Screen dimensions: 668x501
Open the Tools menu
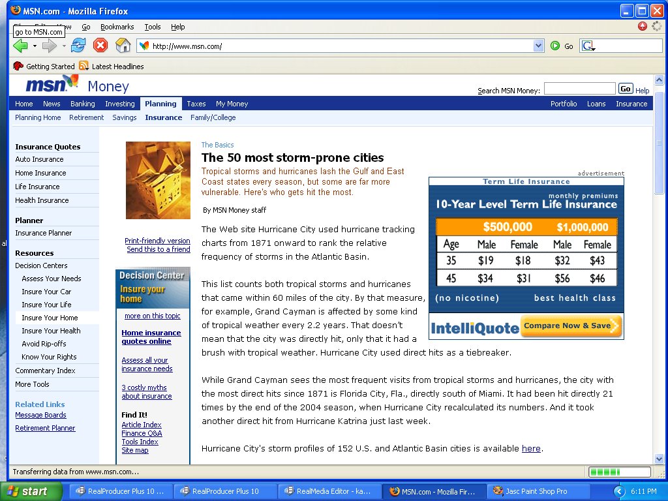153,27
